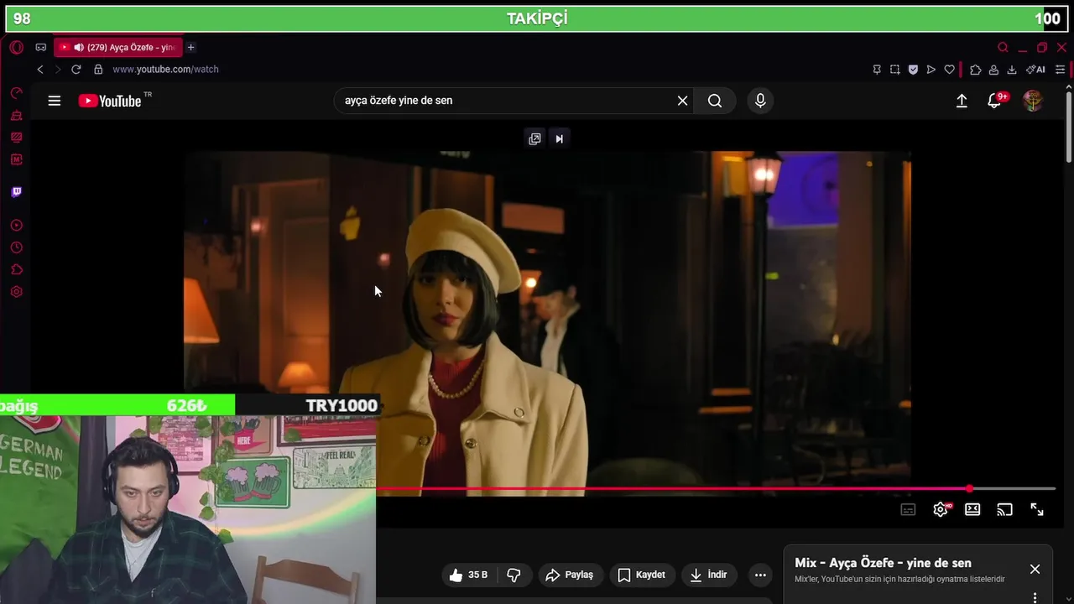Open History clock in sidebar
The image size is (1074, 604).
(16, 247)
